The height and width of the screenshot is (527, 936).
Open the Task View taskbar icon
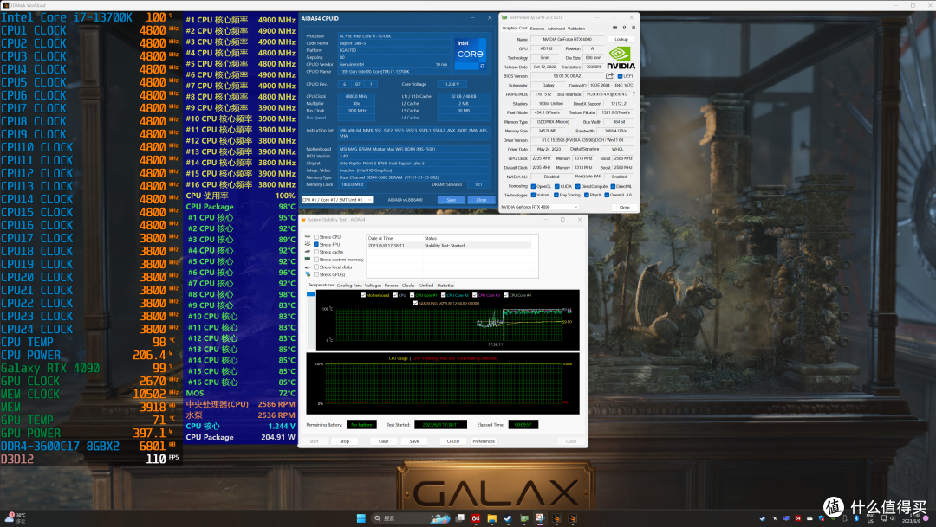460,518
